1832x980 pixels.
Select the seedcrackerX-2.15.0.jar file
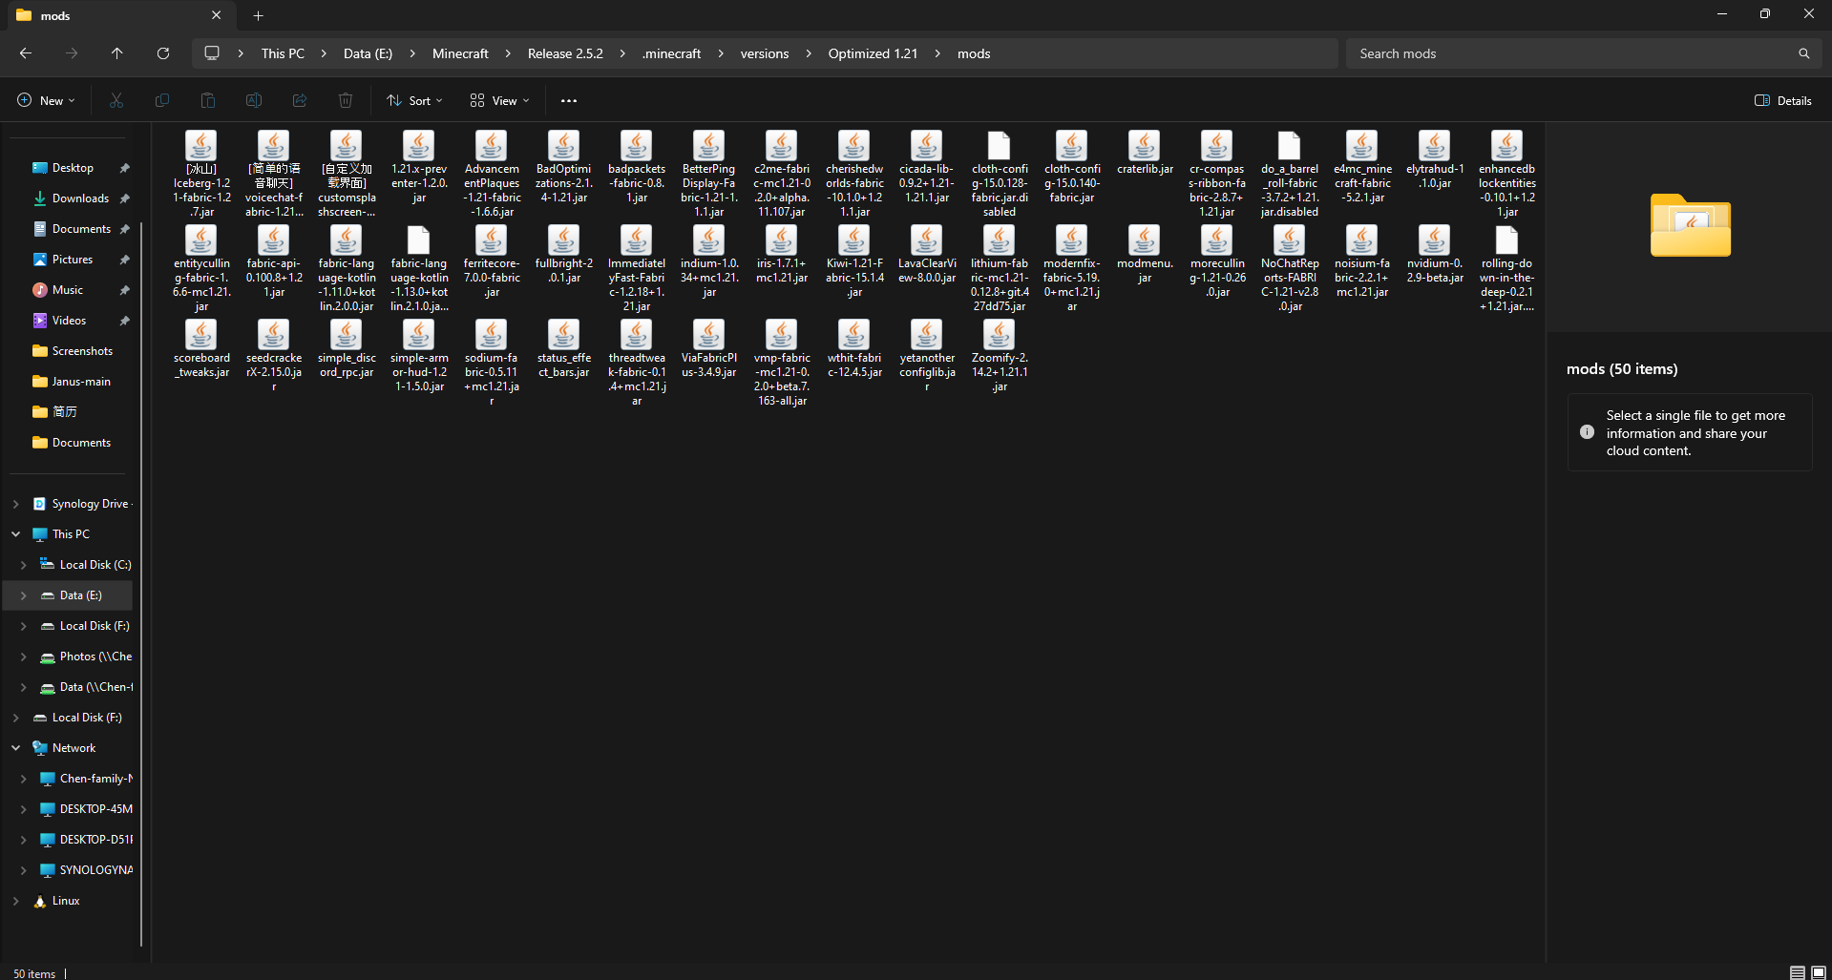click(274, 357)
